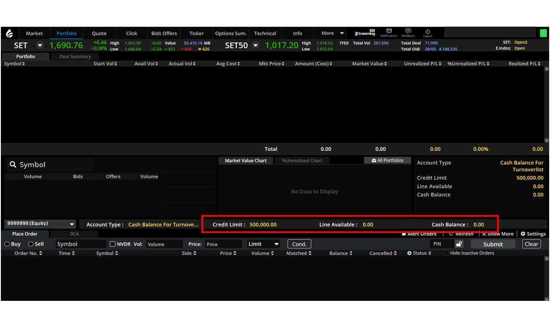Click the order Symbol input field

81,244
